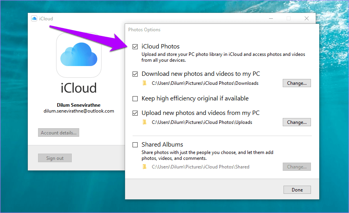Disable the iCloud Photos checkbox

coord(135,47)
